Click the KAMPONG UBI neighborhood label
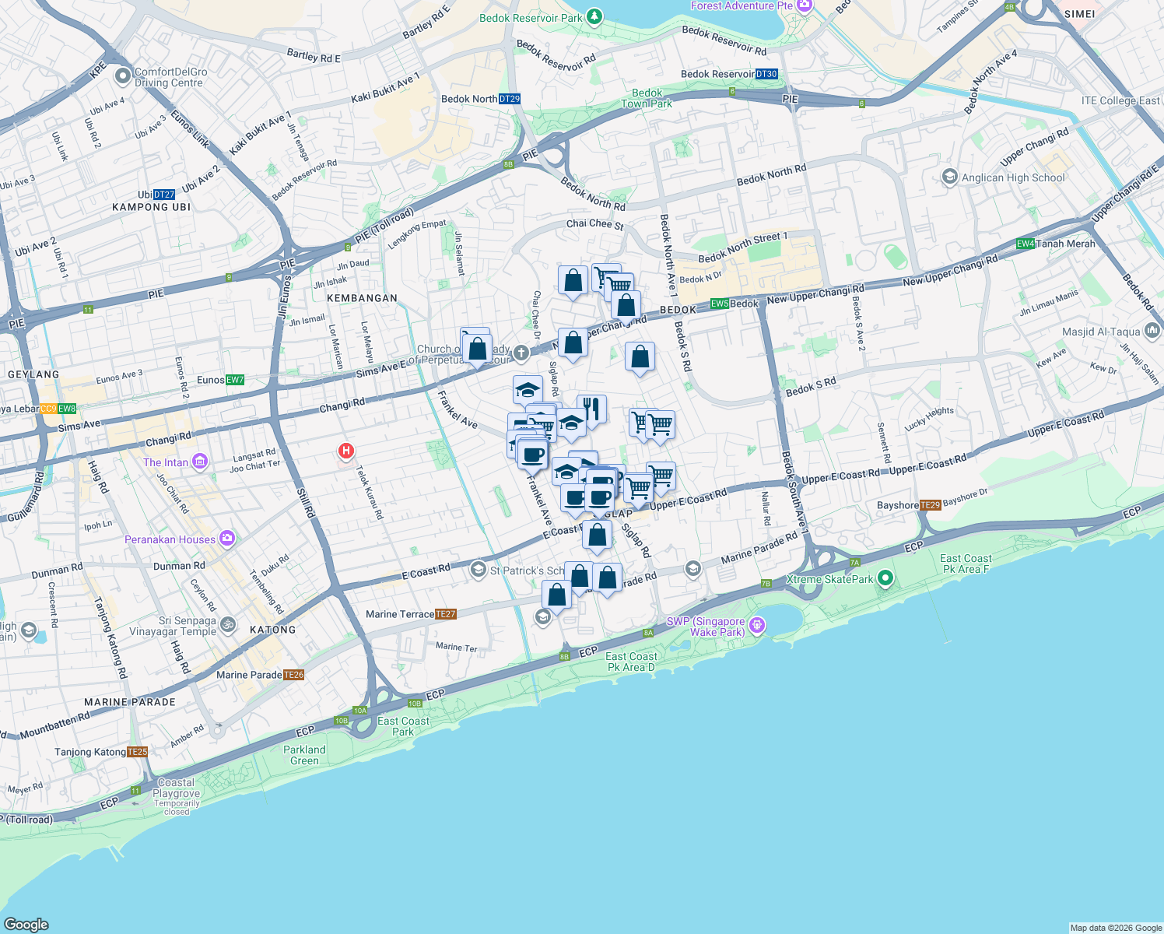This screenshot has width=1164, height=934. click(x=151, y=207)
